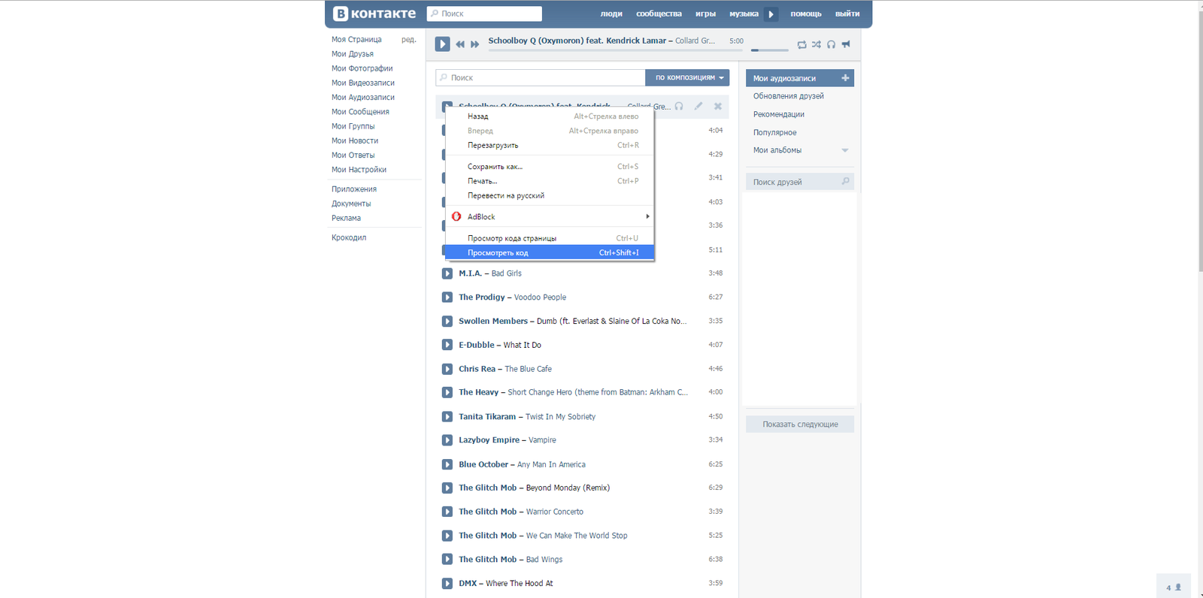This screenshot has height=598, width=1203.
Task: Toggle repeat icon in player
Action: [x=801, y=45]
